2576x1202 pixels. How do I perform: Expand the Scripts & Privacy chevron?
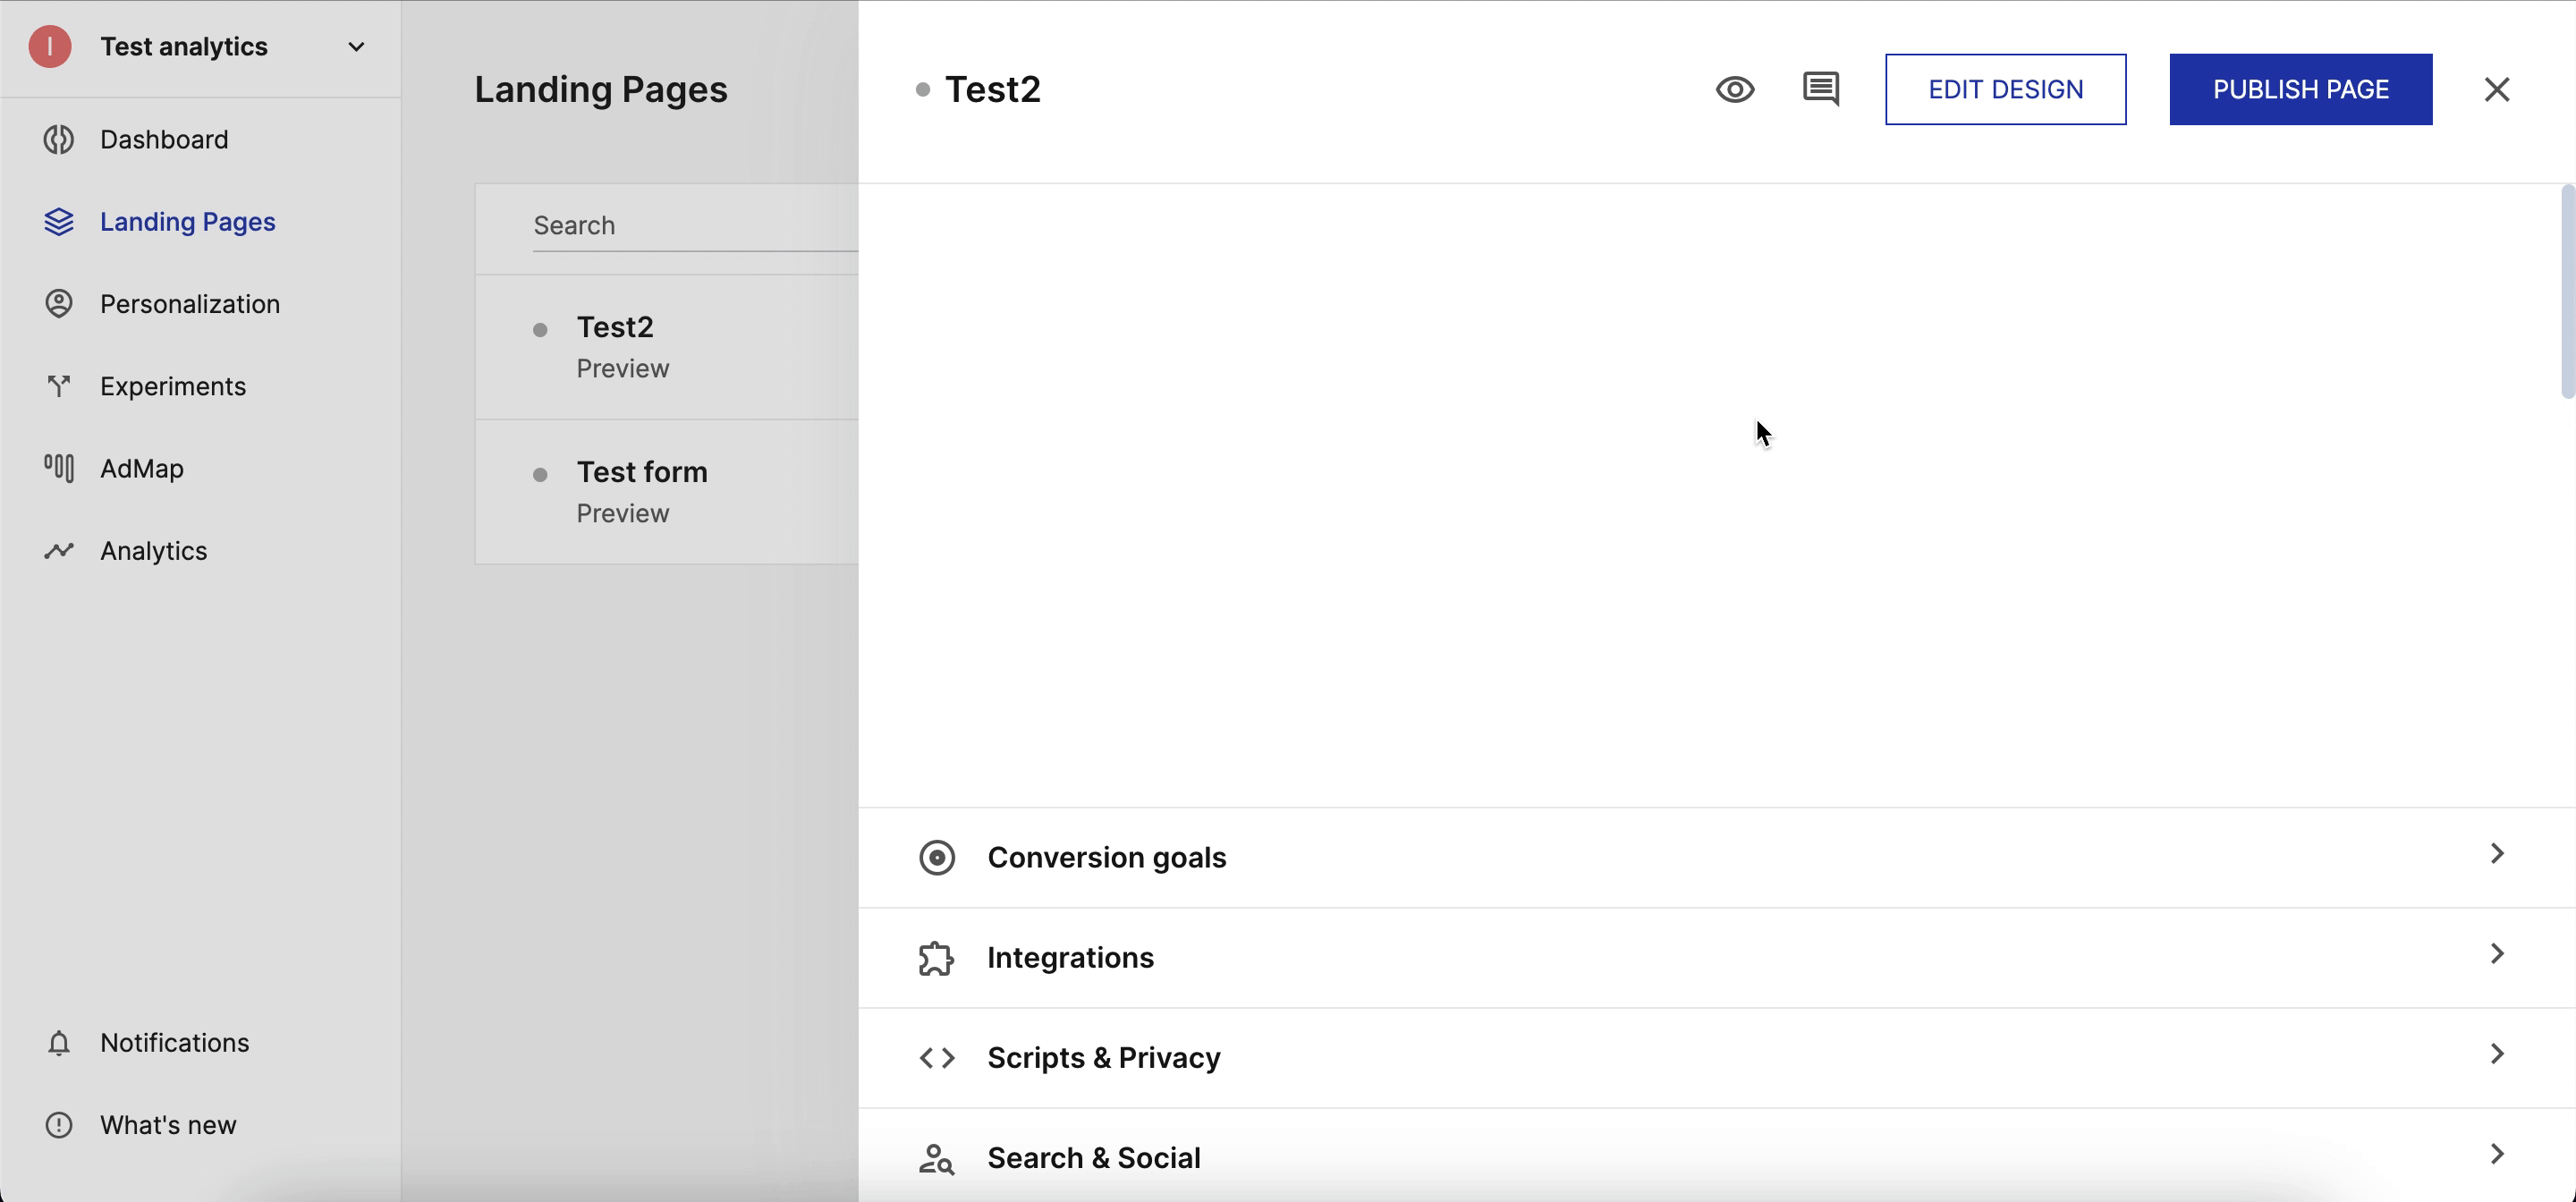click(x=2497, y=1054)
